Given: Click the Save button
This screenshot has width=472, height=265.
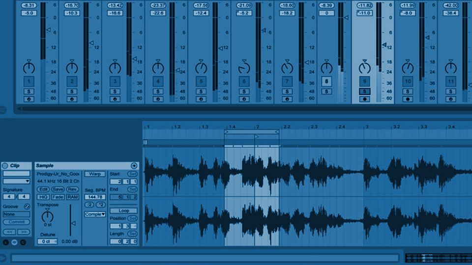Looking at the screenshot, I should click(x=58, y=189).
